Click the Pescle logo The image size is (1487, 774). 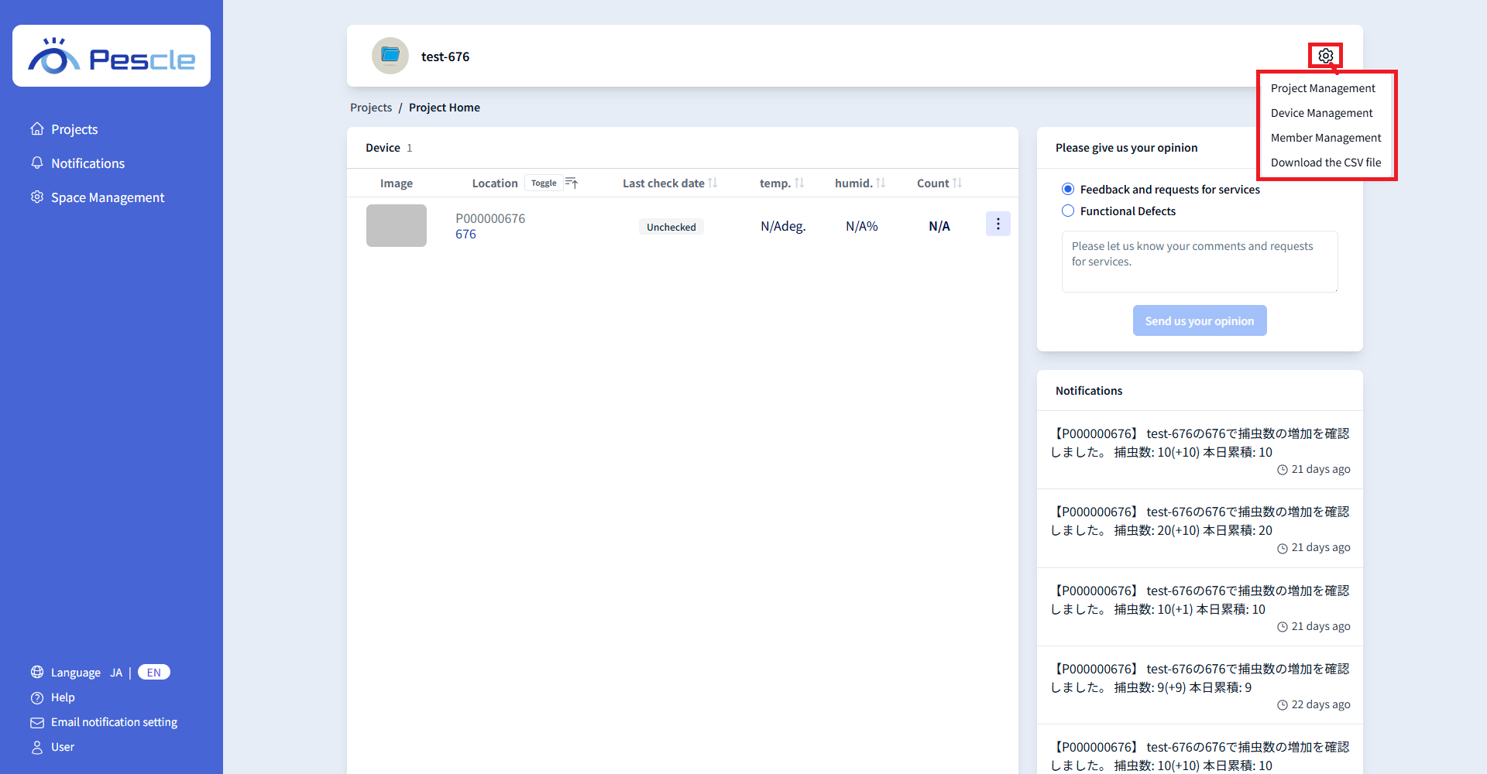(112, 57)
